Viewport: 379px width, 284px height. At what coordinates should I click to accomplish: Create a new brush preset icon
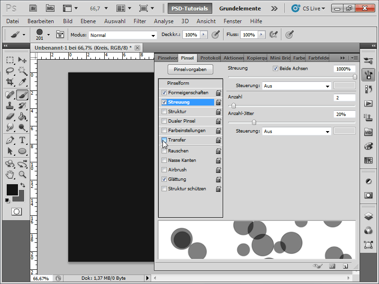point(345,266)
